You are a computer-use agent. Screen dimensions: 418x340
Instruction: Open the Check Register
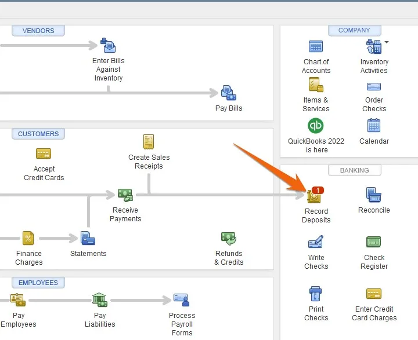click(x=374, y=242)
